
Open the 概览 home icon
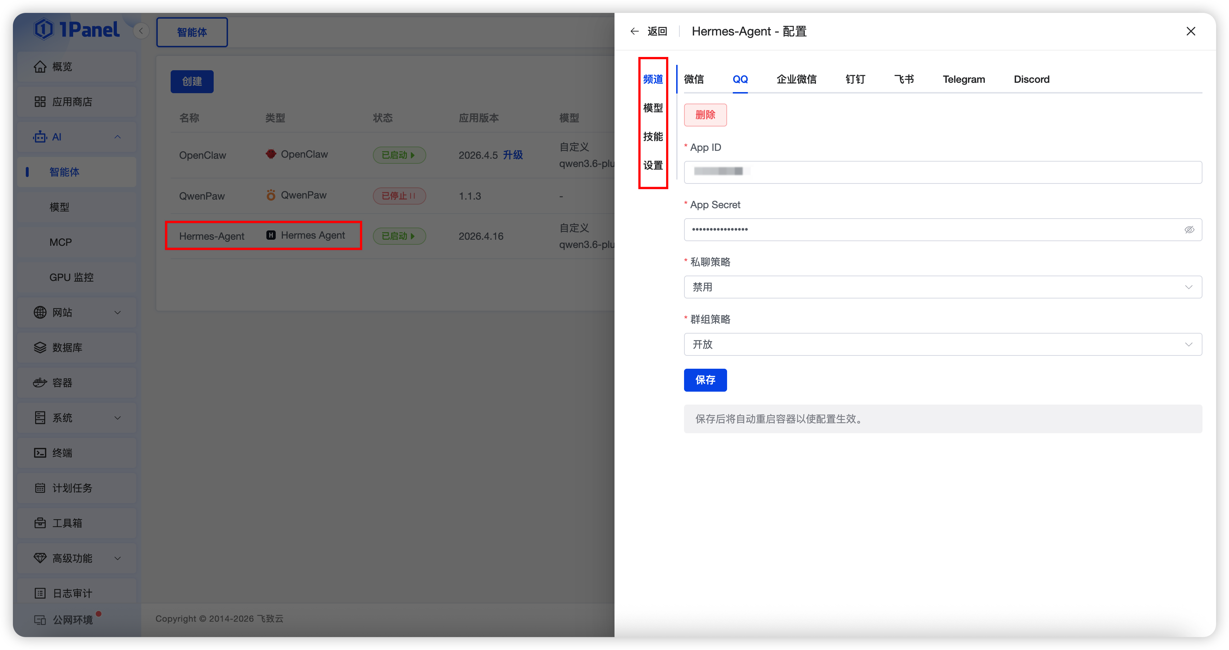pos(40,67)
